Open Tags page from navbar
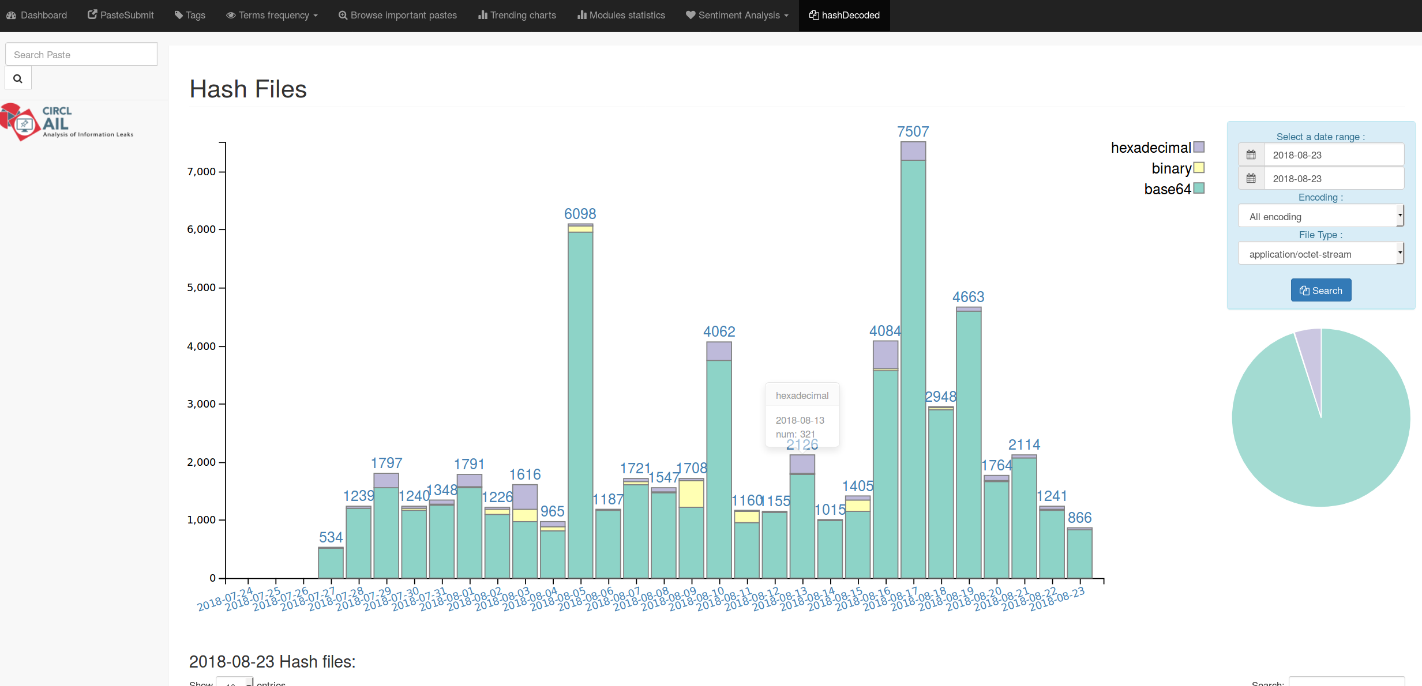This screenshot has height=686, width=1422. coord(190,15)
